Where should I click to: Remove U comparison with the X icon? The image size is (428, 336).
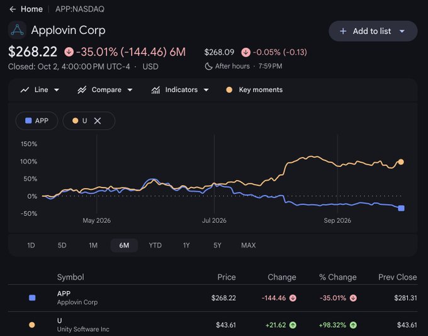[x=98, y=121]
